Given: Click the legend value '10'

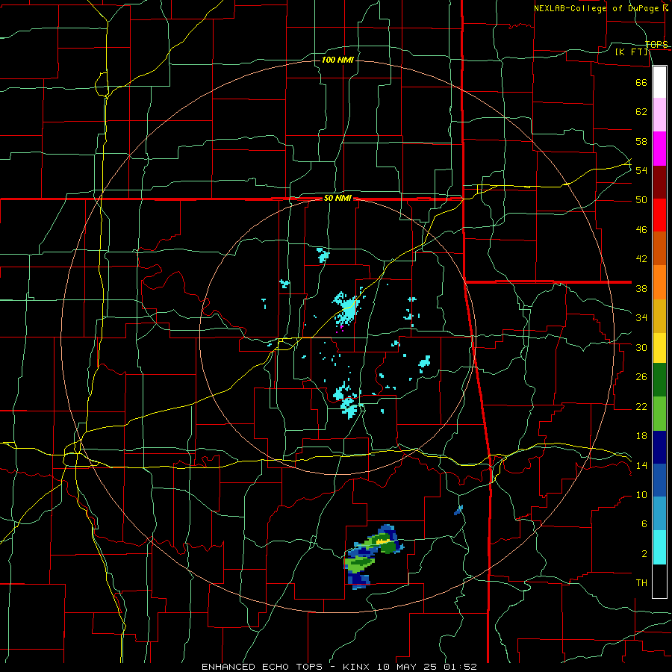Looking at the screenshot, I should pyautogui.click(x=641, y=495).
